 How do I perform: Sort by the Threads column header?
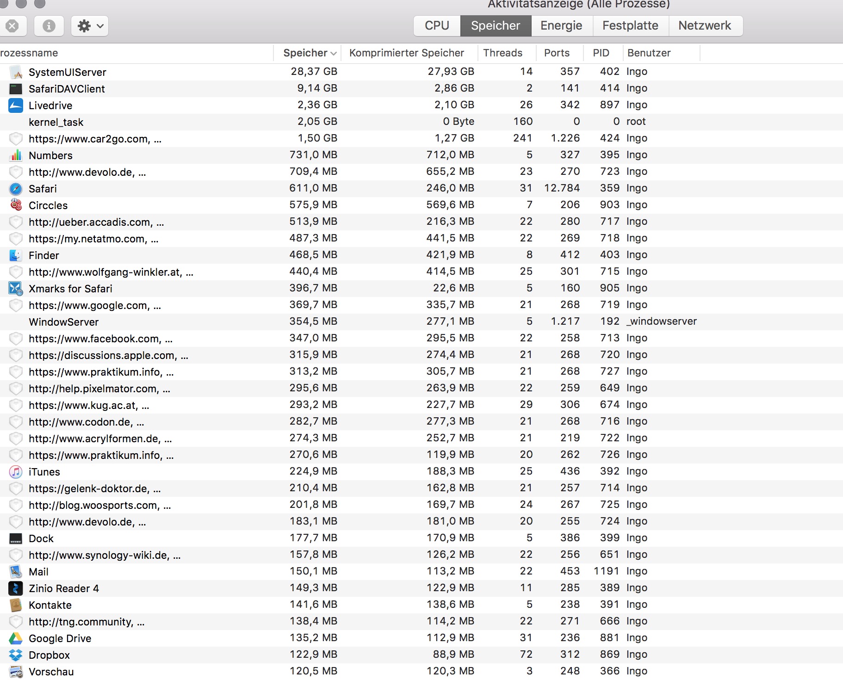[x=506, y=53]
